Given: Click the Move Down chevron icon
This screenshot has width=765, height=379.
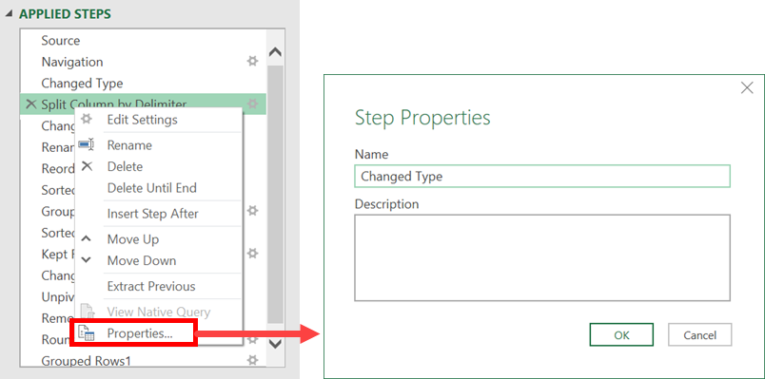Looking at the screenshot, I should pos(86,260).
